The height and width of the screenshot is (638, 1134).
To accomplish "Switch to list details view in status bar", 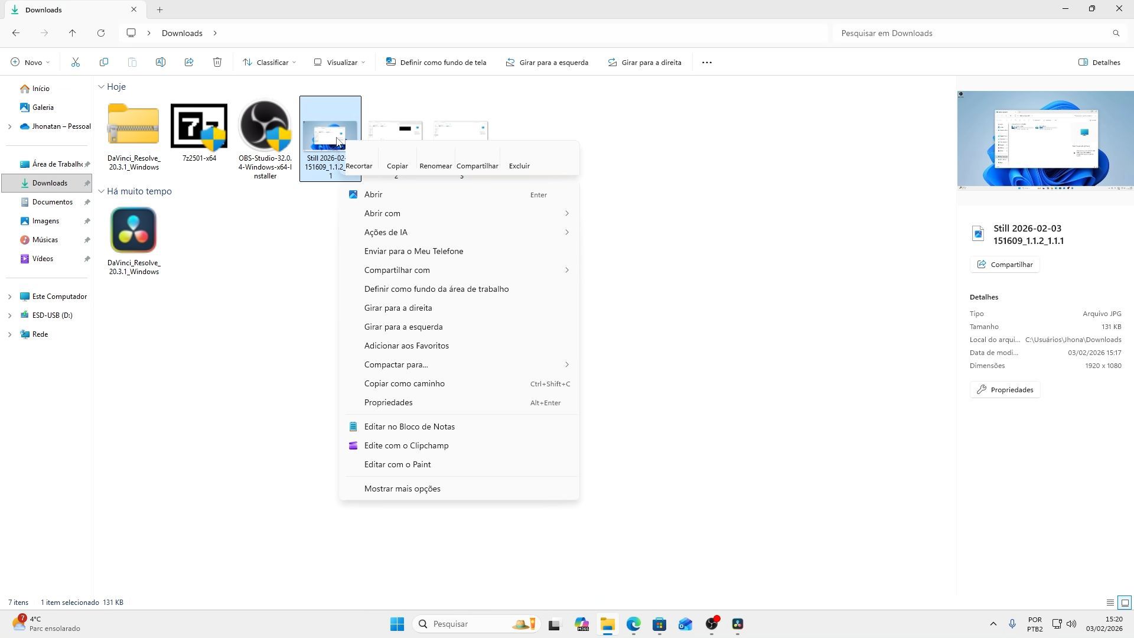I will coord(1110,603).
